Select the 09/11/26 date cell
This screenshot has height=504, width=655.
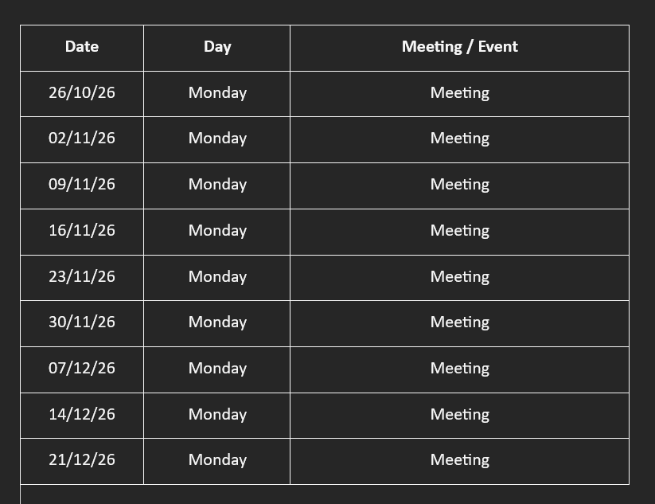tap(82, 184)
